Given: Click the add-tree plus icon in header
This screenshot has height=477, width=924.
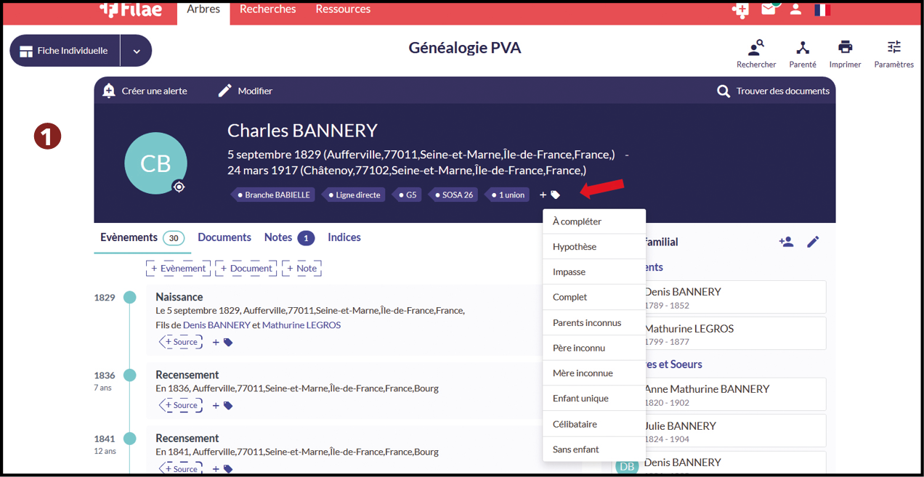Looking at the screenshot, I should tap(740, 10).
